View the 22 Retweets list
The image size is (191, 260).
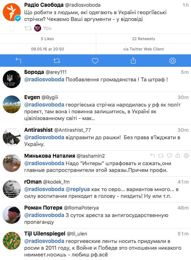(x=143, y=39)
